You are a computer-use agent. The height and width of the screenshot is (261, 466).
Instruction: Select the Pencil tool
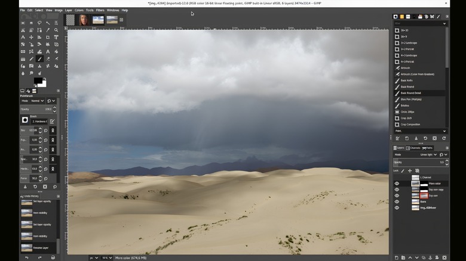tap(31, 59)
